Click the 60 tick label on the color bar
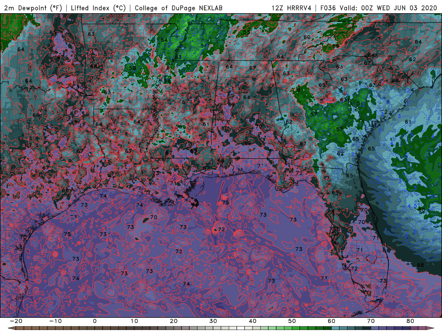Screen dimensions: 442x331 [331, 321]
